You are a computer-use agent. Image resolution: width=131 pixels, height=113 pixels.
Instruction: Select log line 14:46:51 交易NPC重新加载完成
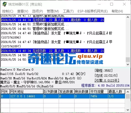click(x=35, y=24)
